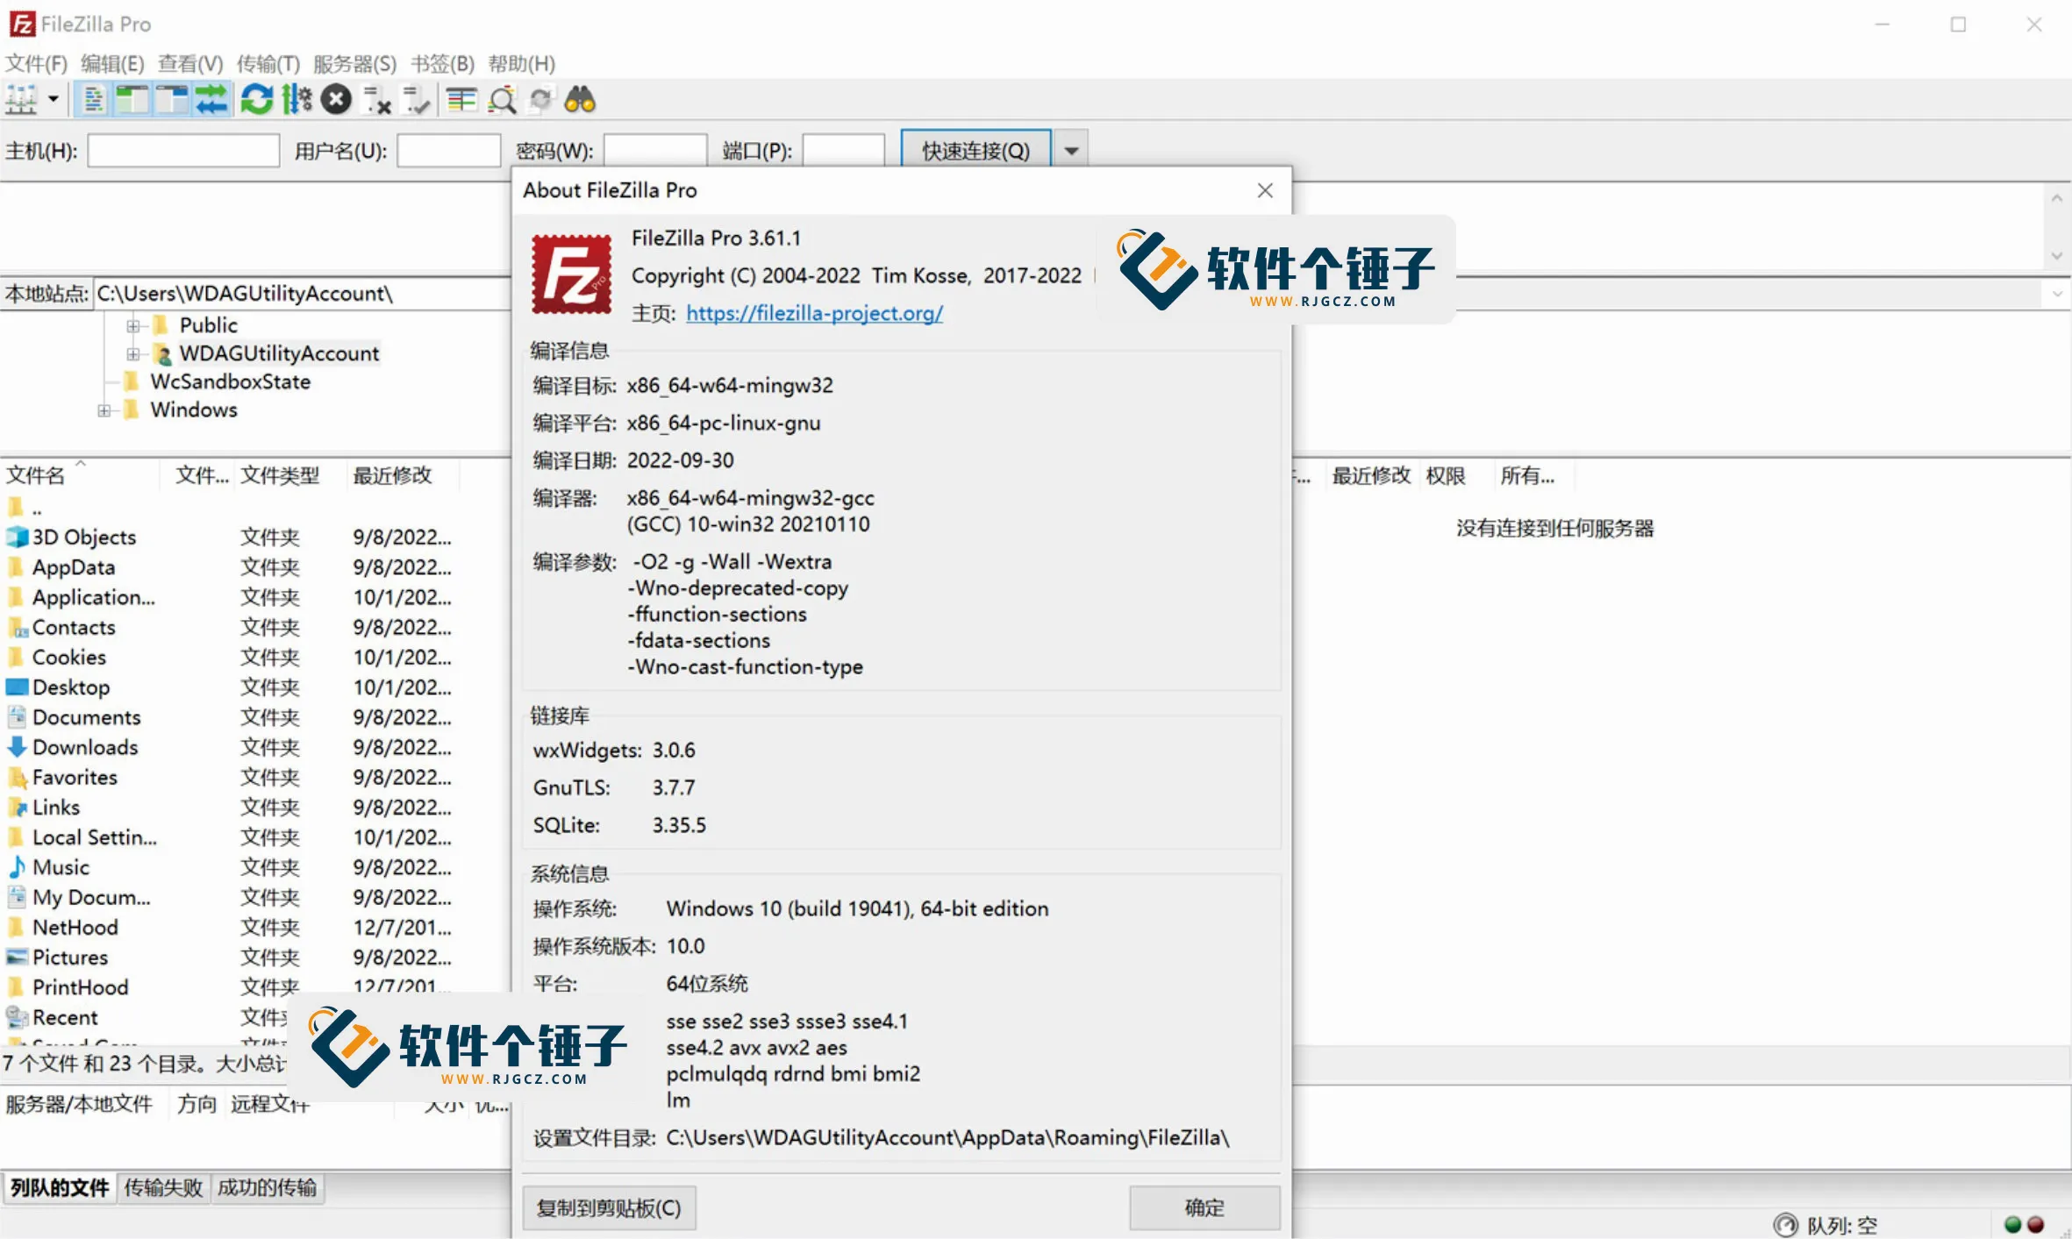The image size is (2072, 1239).
Task: Open 书签(B) menu
Action: click(442, 63)
